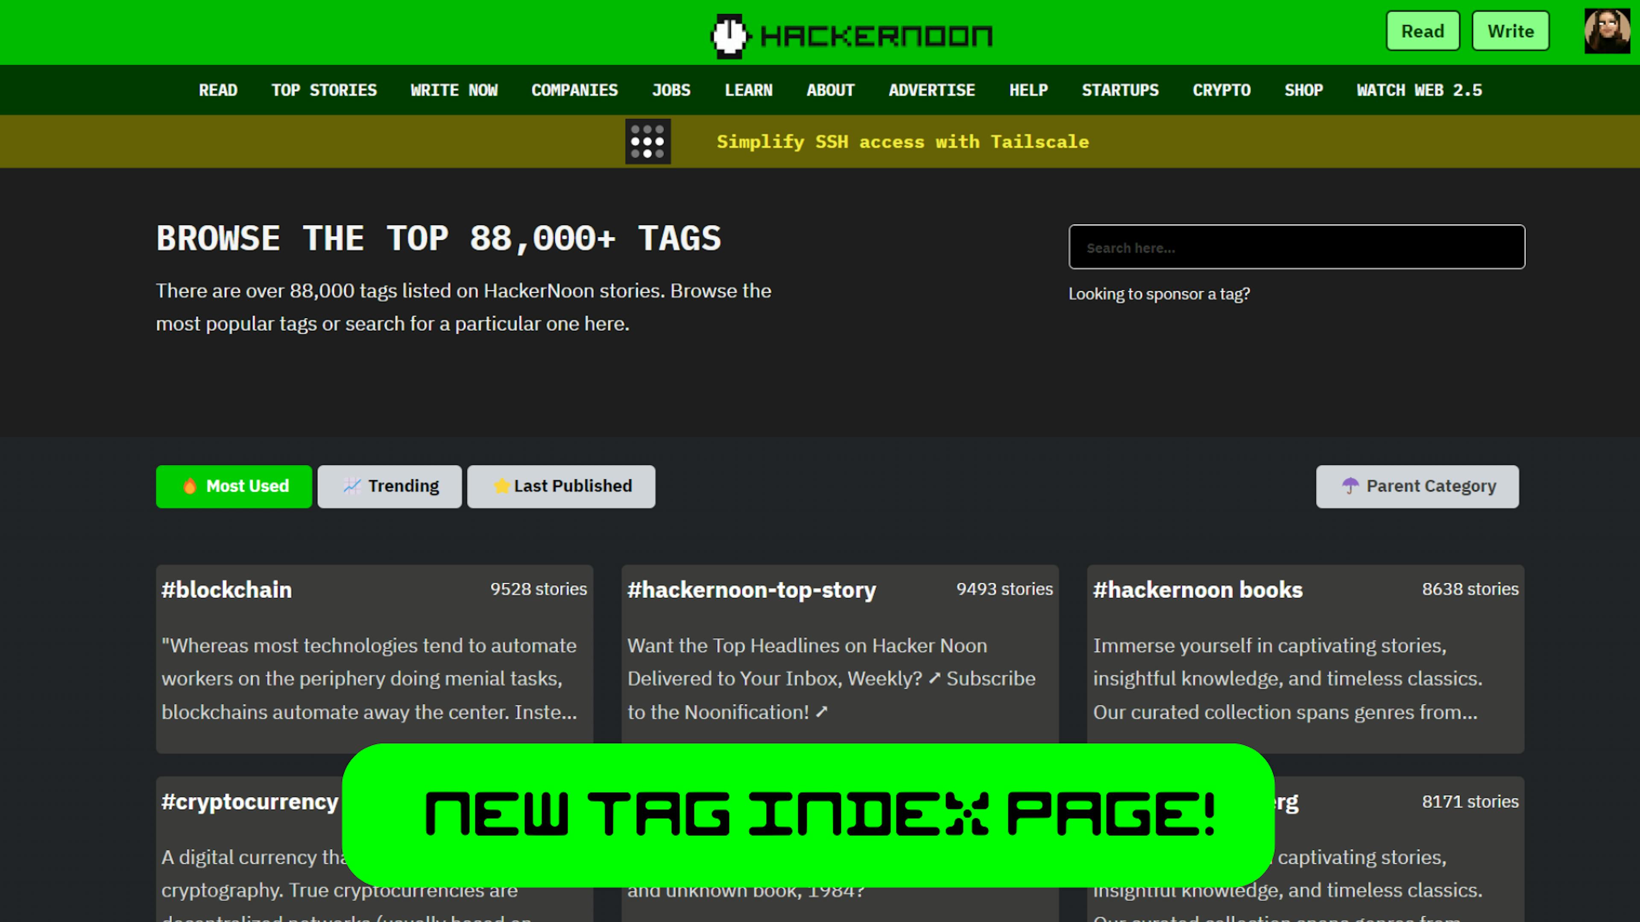The width and height of the screenshot is (1640, 922).
Task: Expand the Parent Category dropdown
Action: (1418, 485)
